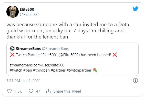Click the 47 replies count
The image size is (145, 99).
[38, 91]
